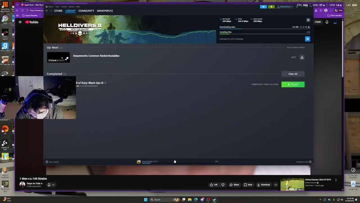Open Uplay desktop shortcut

pos(5,20)
